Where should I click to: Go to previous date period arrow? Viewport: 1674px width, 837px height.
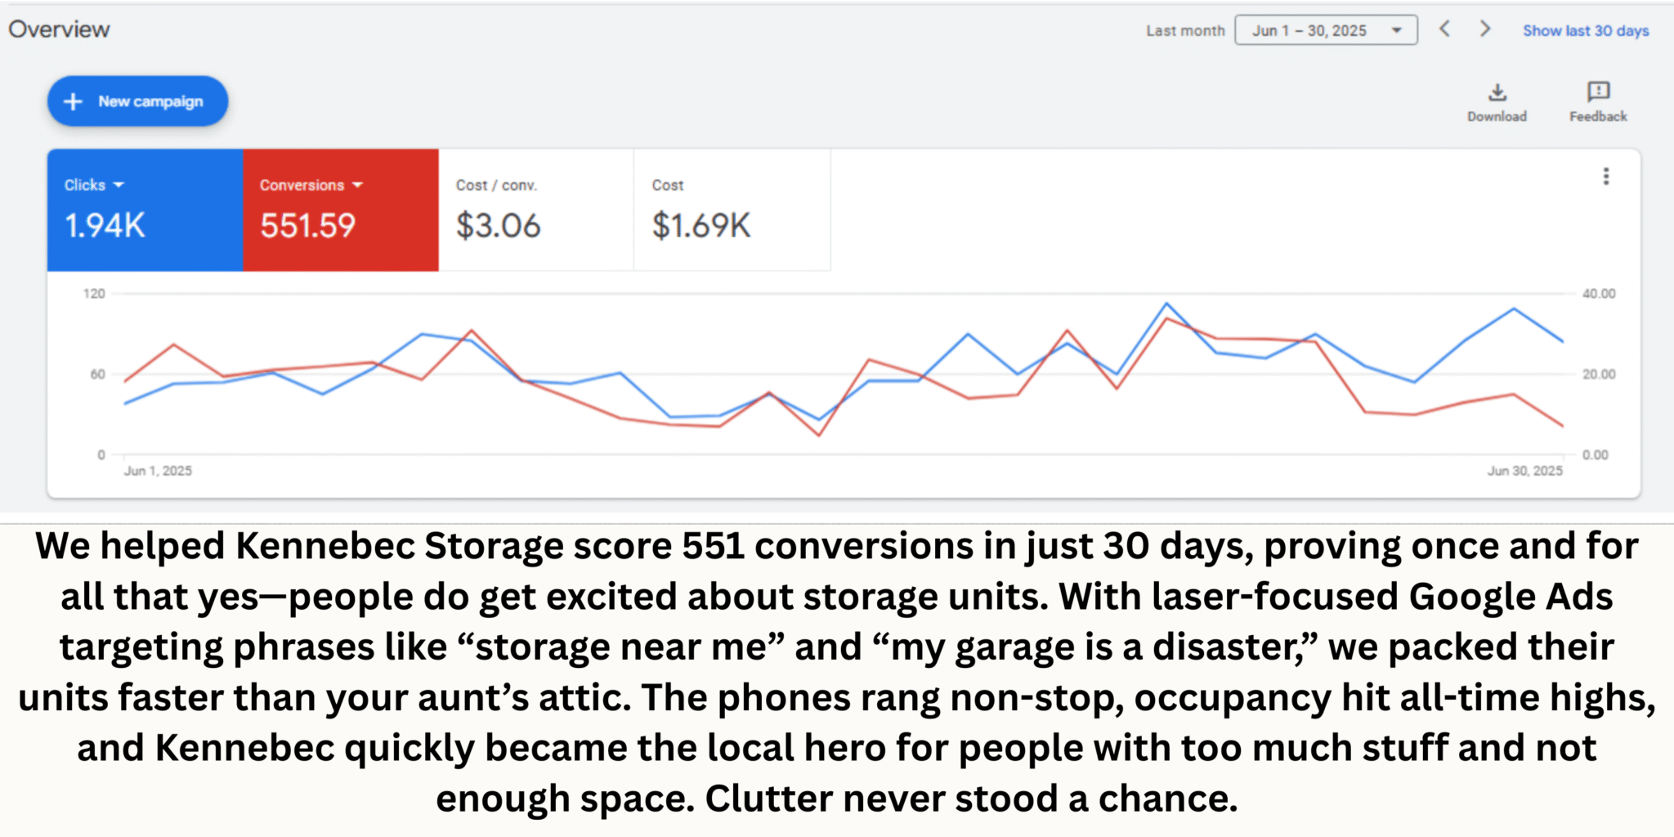pos(1445,29)
